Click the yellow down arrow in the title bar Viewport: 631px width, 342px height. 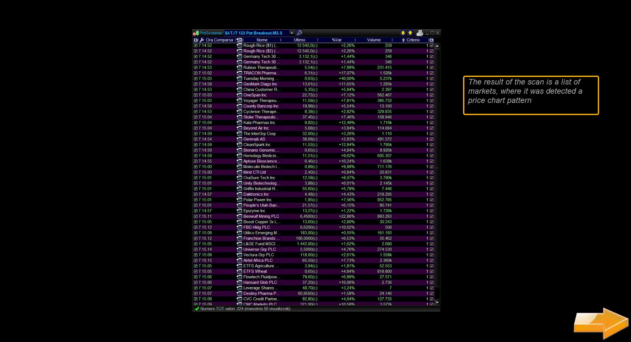pyautogui.click(x=403, y=33)
